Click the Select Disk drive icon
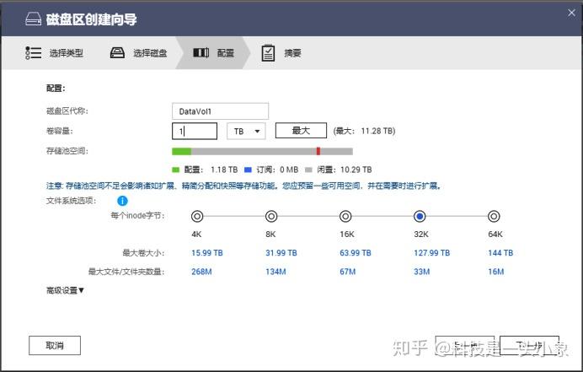The width and height of the screenshot is (583, 372). (117, 53)
